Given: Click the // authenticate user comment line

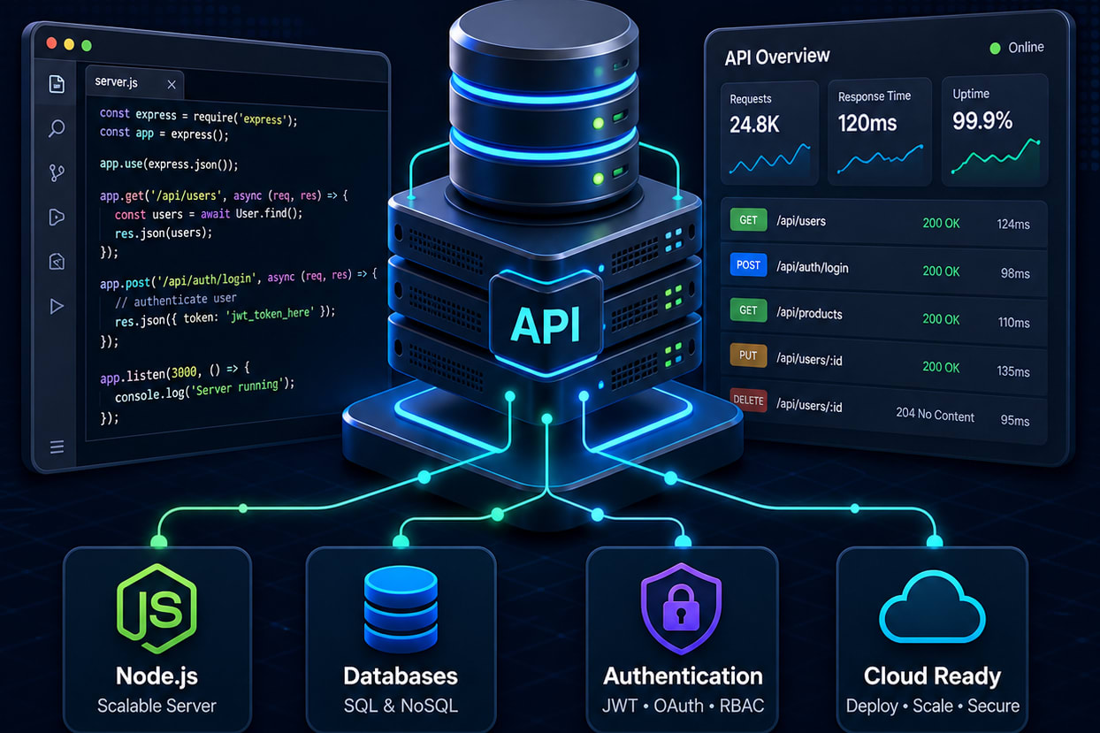Looking at the screenshot, I should point(175,300).
